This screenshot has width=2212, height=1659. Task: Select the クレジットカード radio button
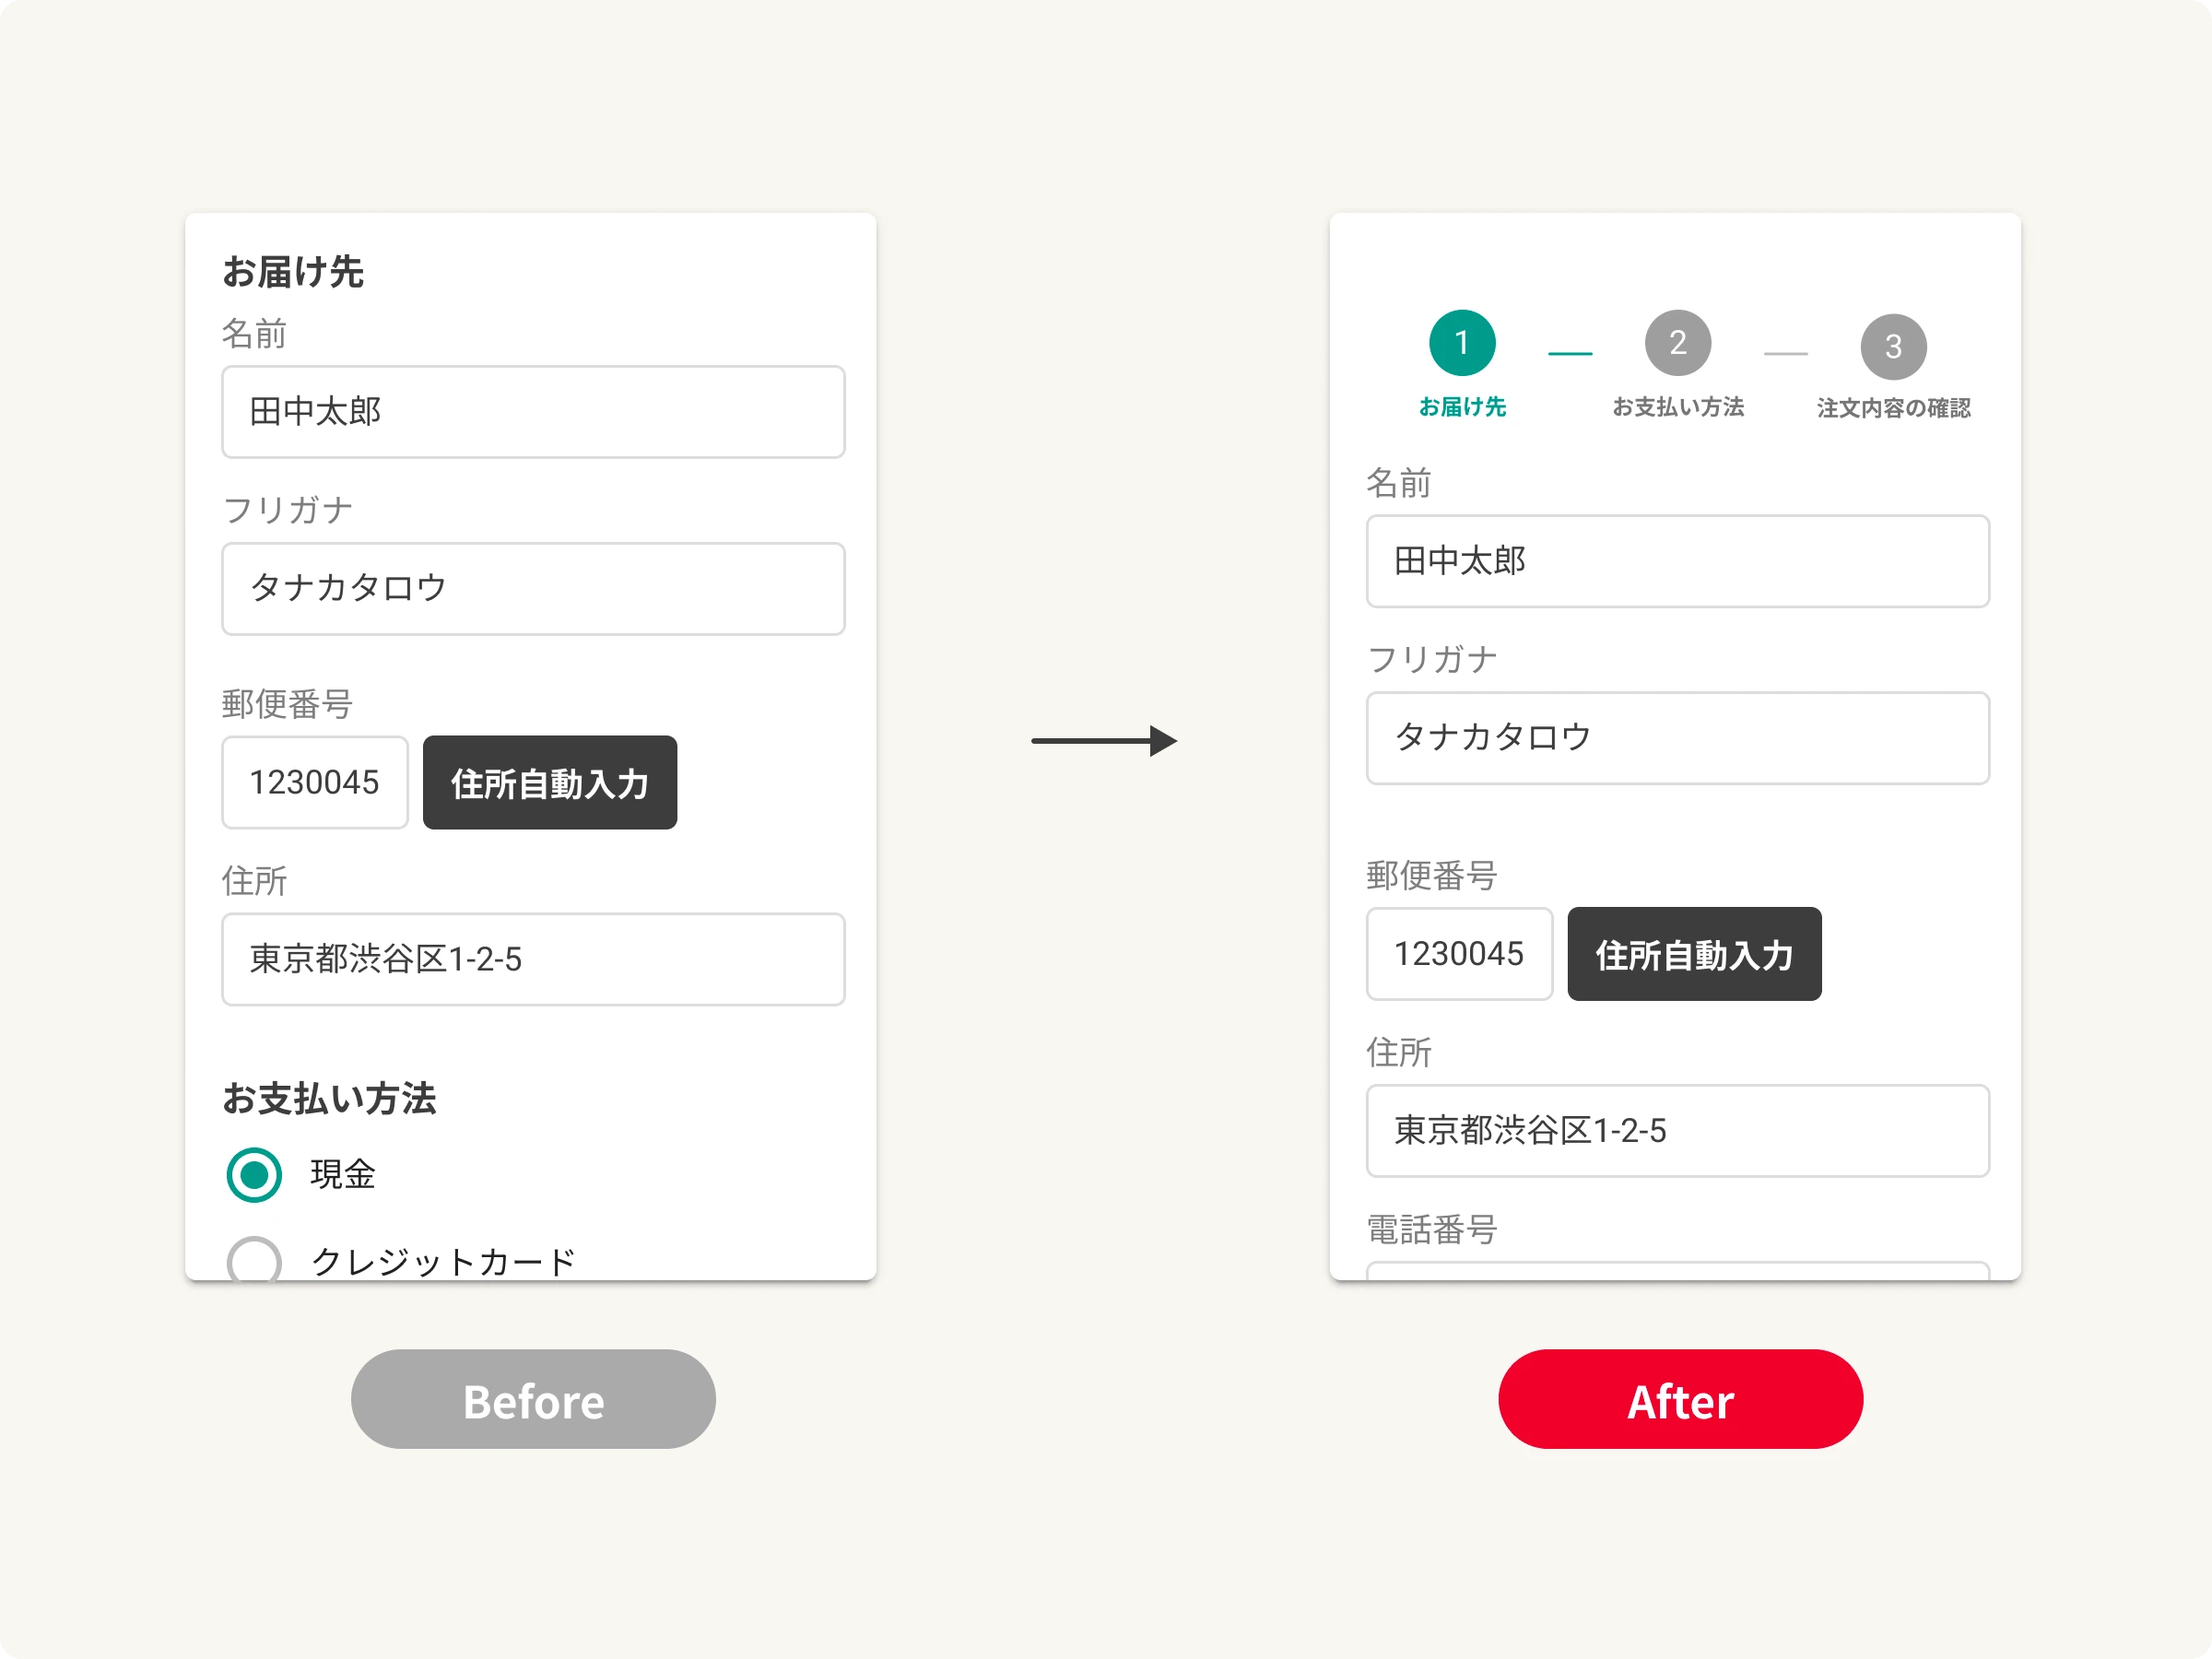[x=254, y=1260]
